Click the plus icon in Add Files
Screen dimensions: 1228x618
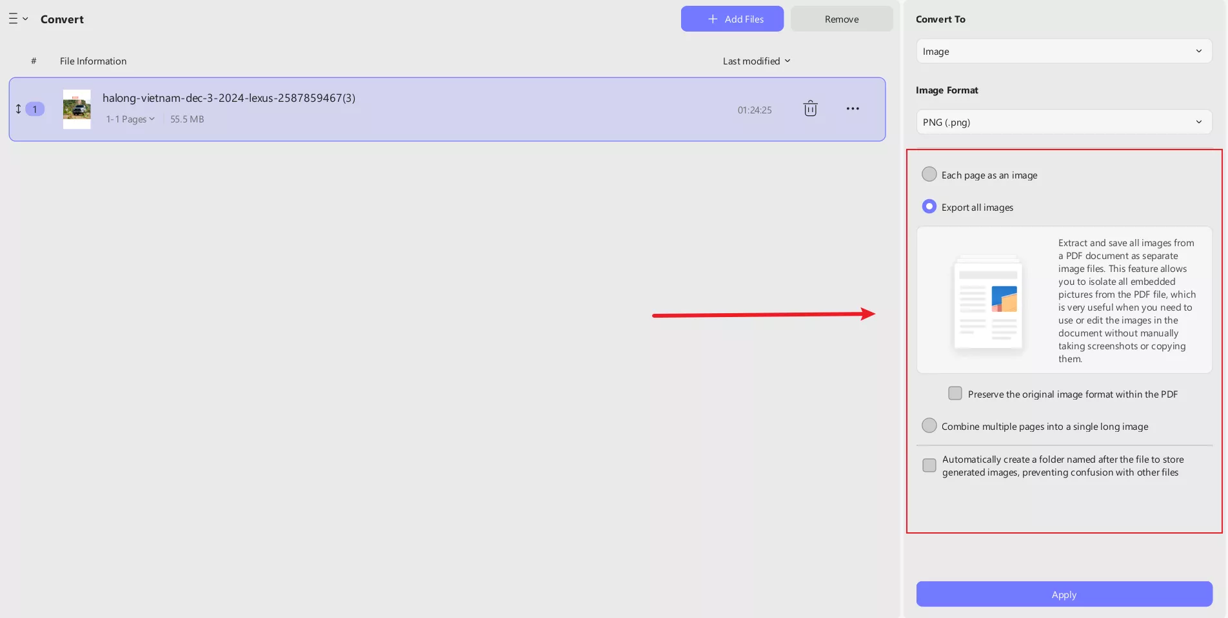click(x=712, y=19)
